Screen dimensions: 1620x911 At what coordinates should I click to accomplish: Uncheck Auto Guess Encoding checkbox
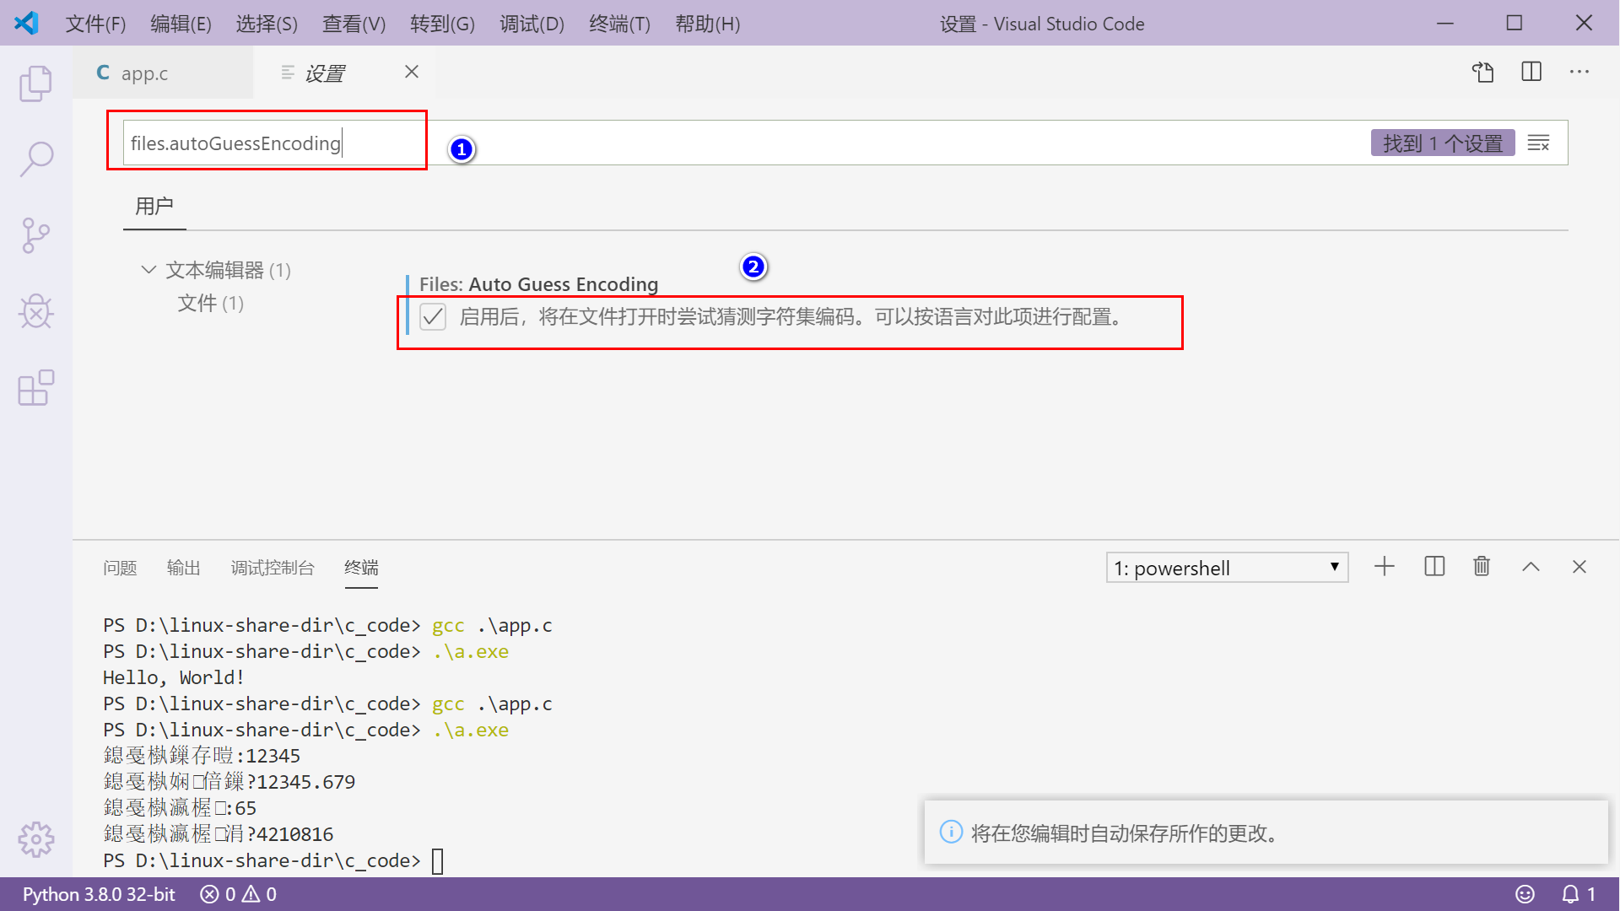pyautogui.click(x=433, y=317)
